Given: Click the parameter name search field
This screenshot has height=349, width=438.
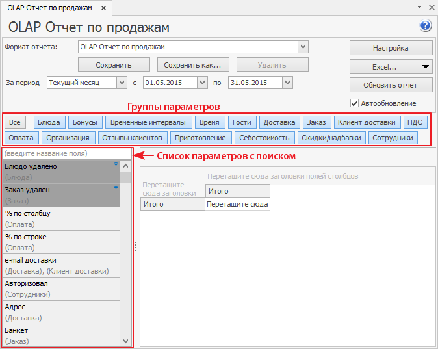Looking at the screenshot, I should 65,154.
